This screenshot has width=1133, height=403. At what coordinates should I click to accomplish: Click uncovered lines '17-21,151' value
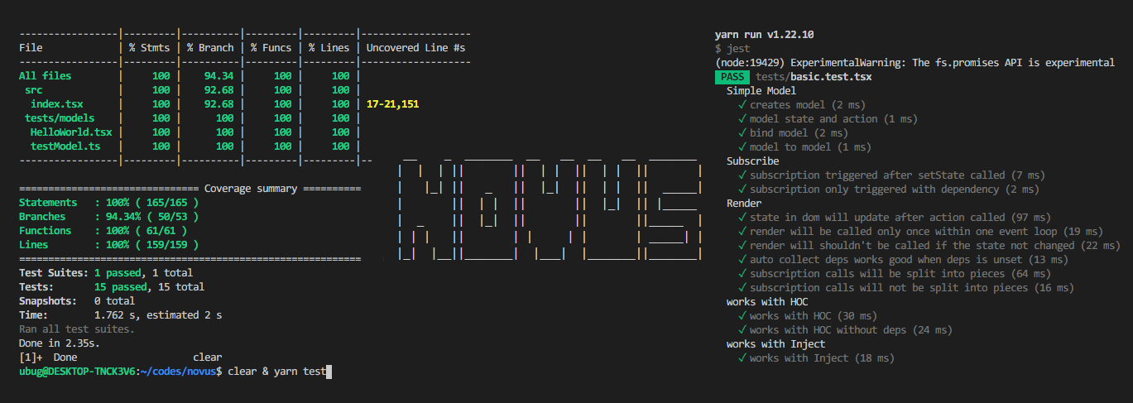click(392, 104)
